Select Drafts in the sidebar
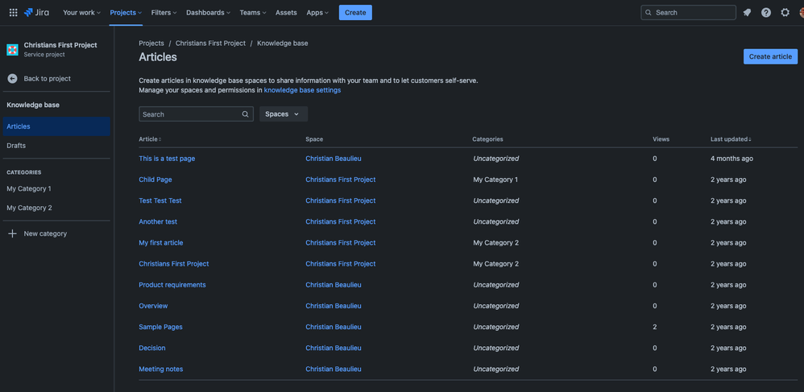804x392 pixels. click(56, 146)
